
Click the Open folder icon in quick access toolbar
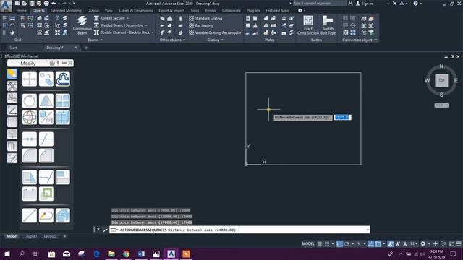pos(25,4)
